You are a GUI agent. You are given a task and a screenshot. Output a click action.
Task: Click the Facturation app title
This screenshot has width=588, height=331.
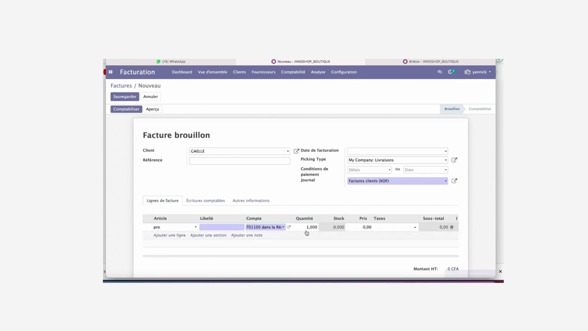pyautogui.click(x=137, y=72)
